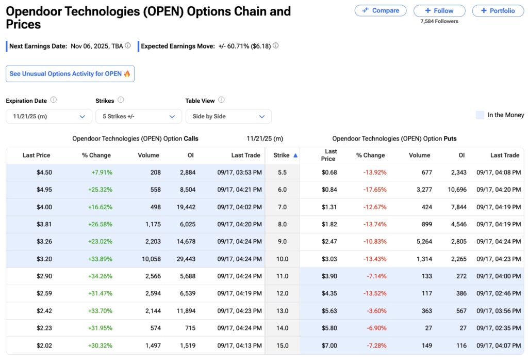Click info icon next to Expiration Date label
This screenshot has width=528, height=360.
[x=54, y=100]
